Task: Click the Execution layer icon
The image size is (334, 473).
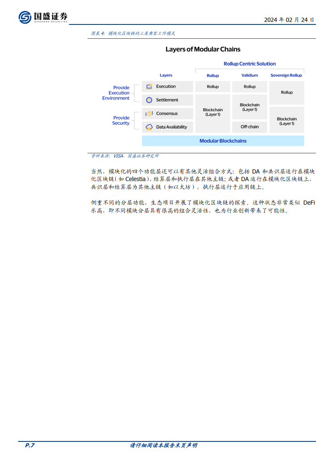Action: pyautogui.click(x=149, y=86)
